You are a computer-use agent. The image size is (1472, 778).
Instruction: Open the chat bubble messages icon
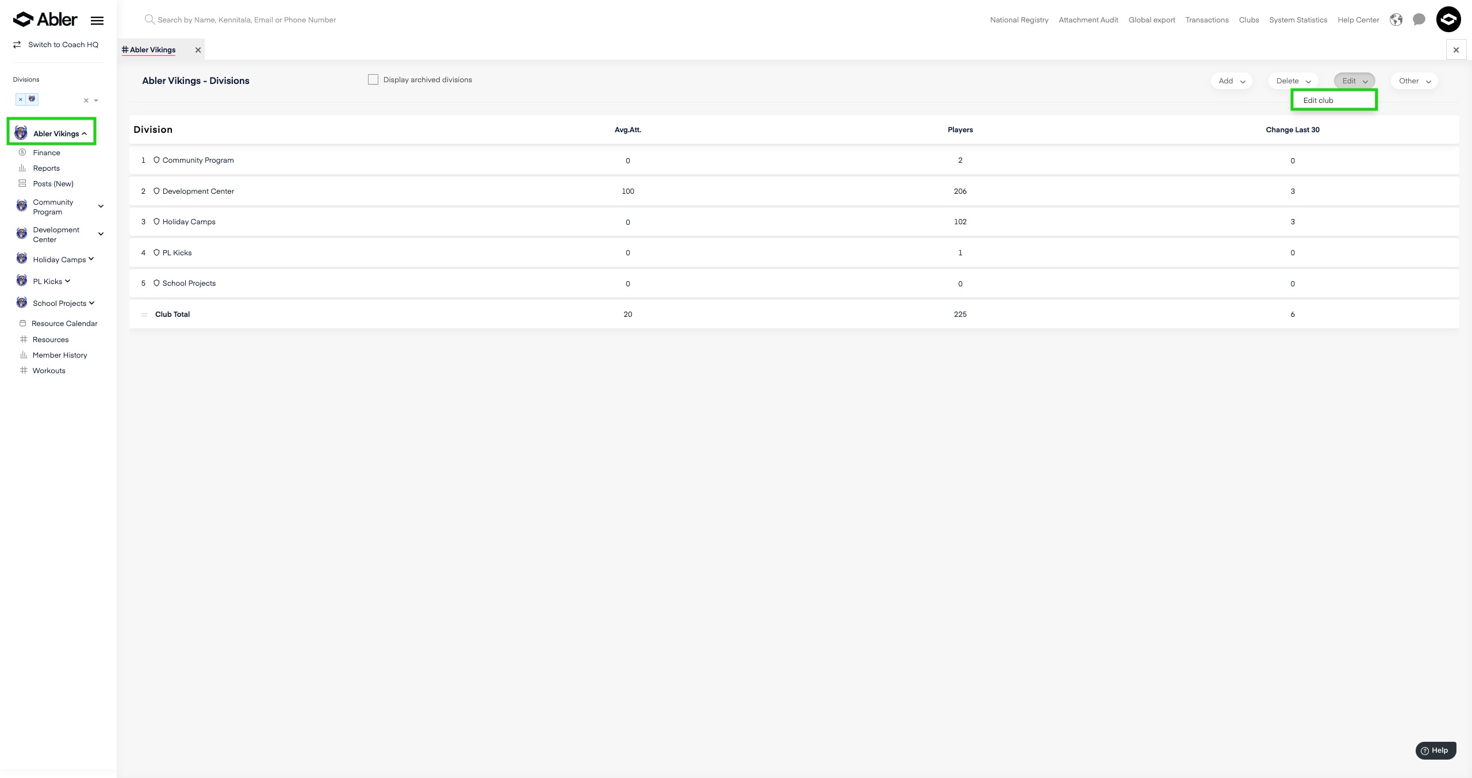pos(1419,20)
